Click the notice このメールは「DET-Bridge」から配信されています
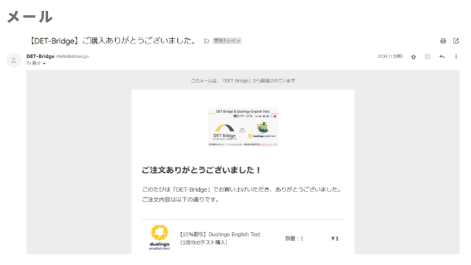 click(243, 81)
